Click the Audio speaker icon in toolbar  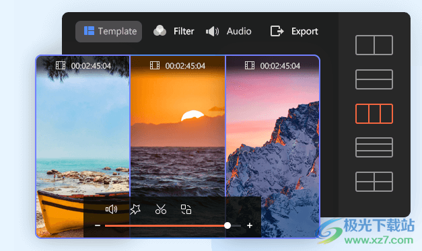[x=212, y=32]
